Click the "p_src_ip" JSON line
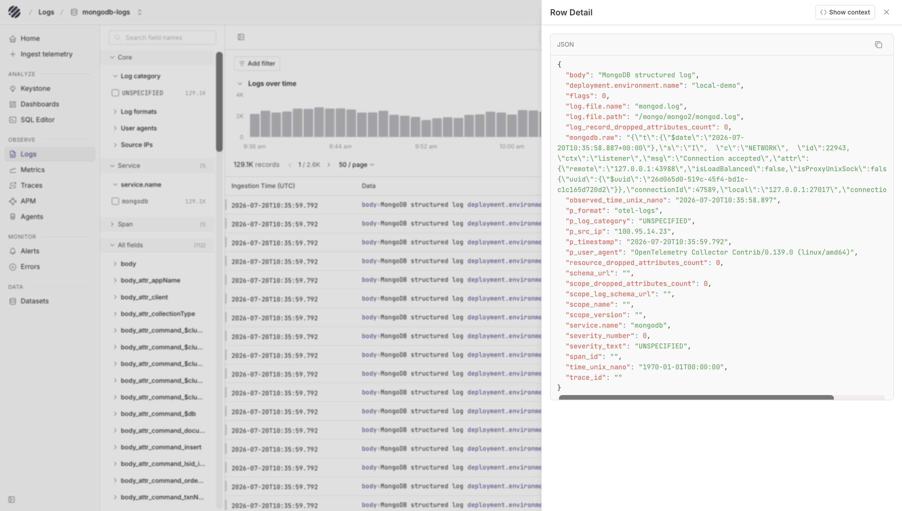This screenshot has width=902, height=511. [620, 231]
